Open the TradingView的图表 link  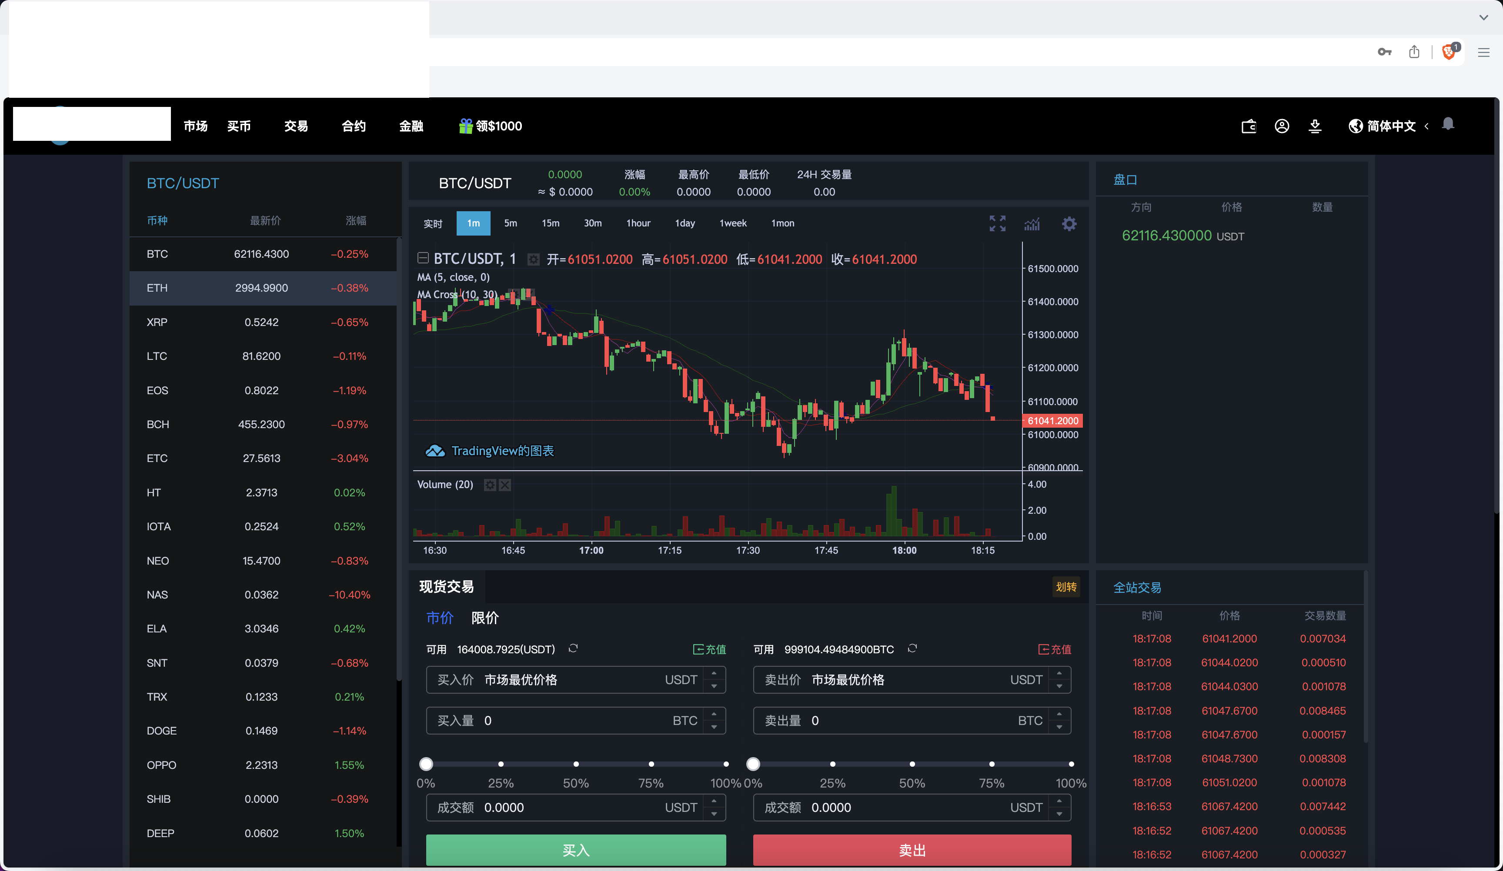pyautogui.click(x=490, y=451)
